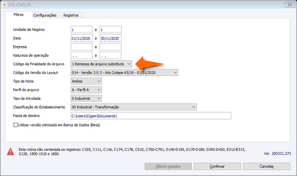297x176 pixels.
Task: Click the end date field 30/11/2020
Action: click(x=110, y=38)
